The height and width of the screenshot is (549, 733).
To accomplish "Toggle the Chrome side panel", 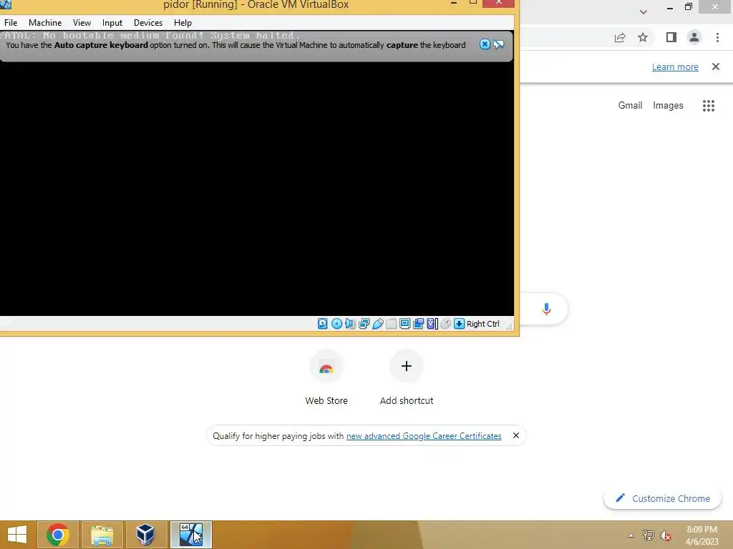I will pos(671,37).
